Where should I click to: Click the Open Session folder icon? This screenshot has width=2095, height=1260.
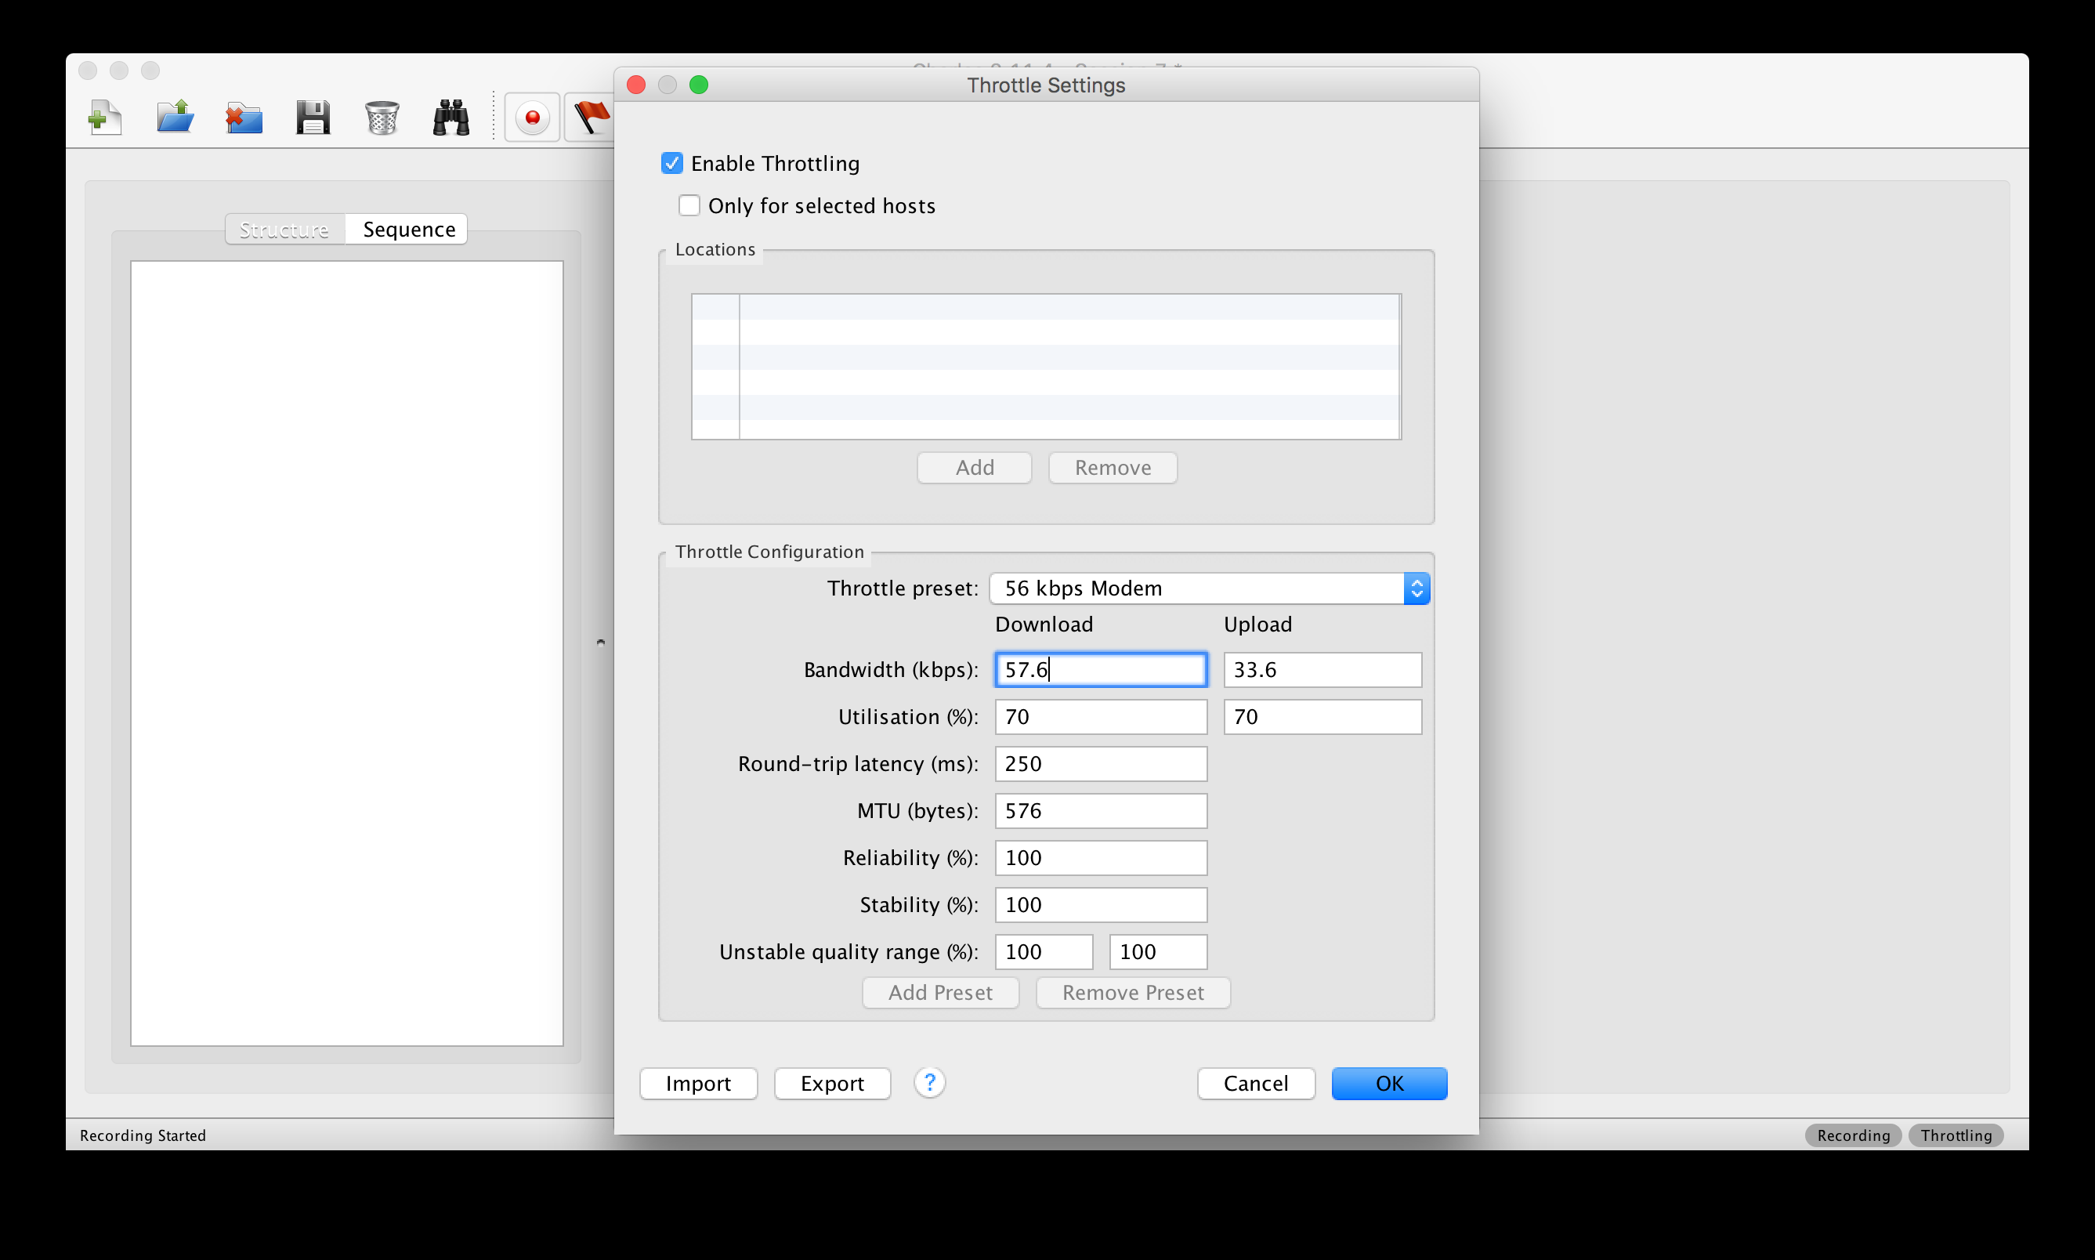tap(175, 118)
